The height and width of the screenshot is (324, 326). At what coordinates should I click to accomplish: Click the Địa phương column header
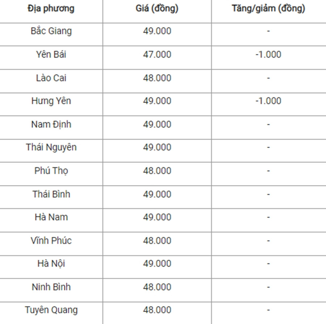(x=51, y=9)
